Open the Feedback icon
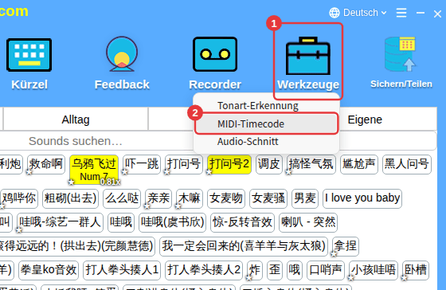This screenshot has width=446, height=290. pyautogui.click(x=122, y=54)
